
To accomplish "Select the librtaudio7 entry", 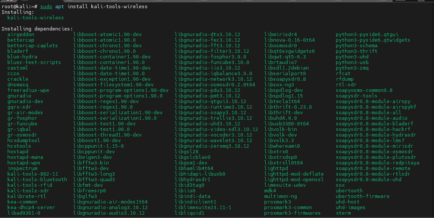I will pyautogui.click(x=280, y=62).
